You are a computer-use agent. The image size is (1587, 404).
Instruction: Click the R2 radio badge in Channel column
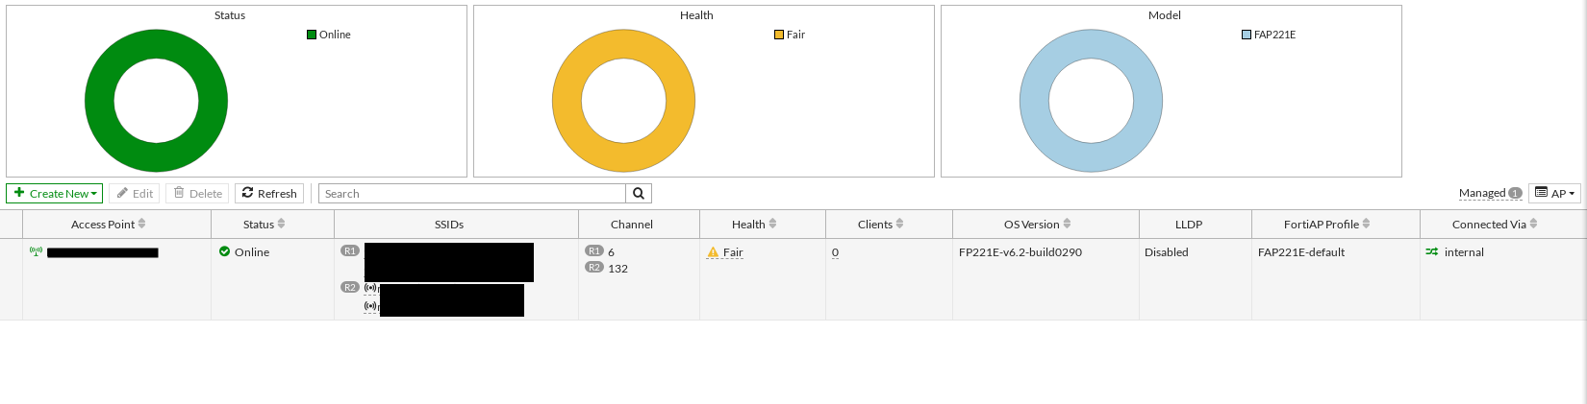[594, 268]
